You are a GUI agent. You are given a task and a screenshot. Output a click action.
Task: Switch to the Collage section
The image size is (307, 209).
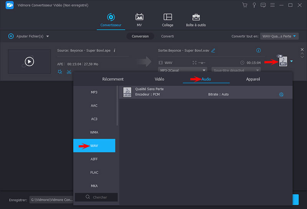[x=168, y=20]
